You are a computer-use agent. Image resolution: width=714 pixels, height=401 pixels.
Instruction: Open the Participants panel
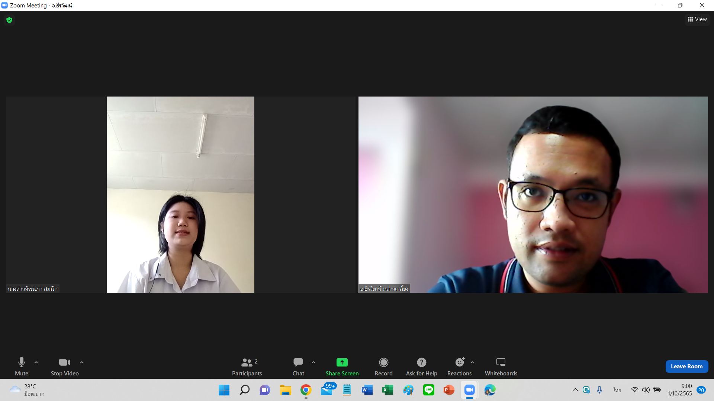tap(247, 366)
